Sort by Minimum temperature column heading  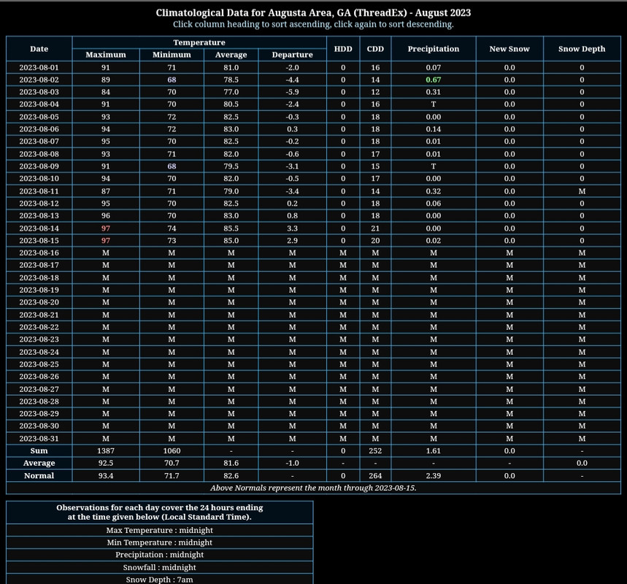172,55
